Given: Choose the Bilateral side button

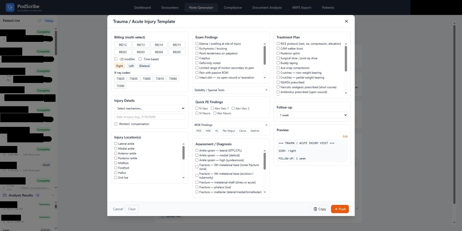Looking at the screenshot, I should pyautogui.click(x=144, y=66).
